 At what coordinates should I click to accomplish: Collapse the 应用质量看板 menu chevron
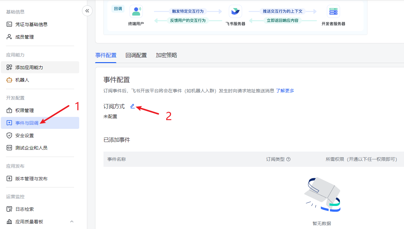click(x=72, y=222)
